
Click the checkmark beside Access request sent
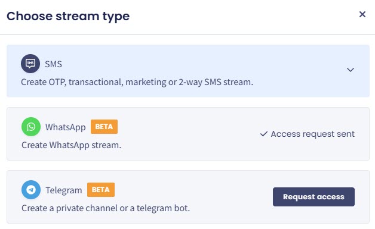tap(264, 134)
